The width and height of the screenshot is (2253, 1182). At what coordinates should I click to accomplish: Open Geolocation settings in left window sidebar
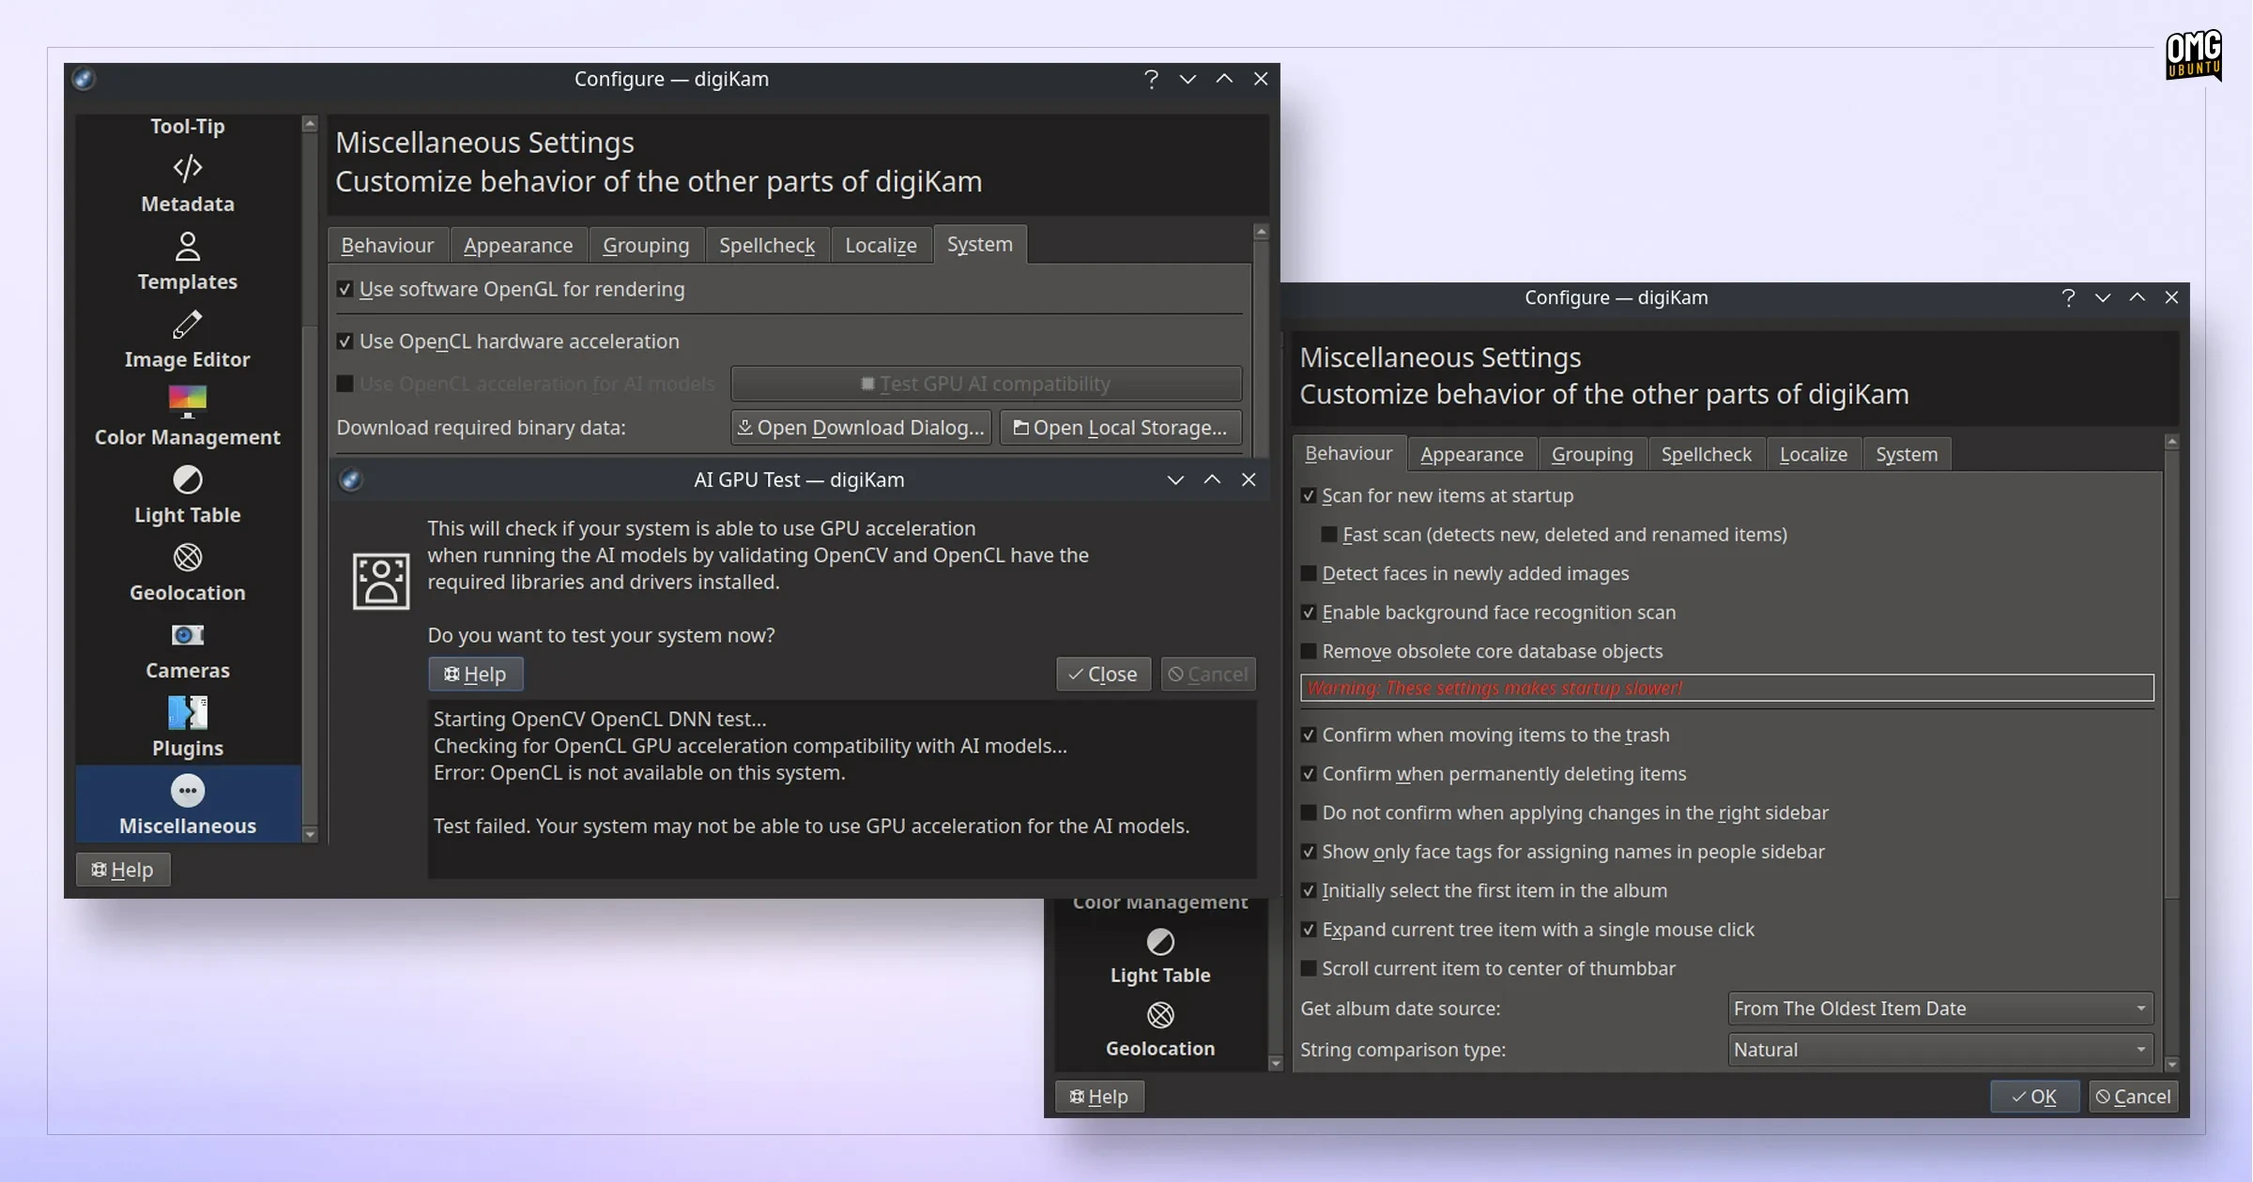tap(188, 573)
